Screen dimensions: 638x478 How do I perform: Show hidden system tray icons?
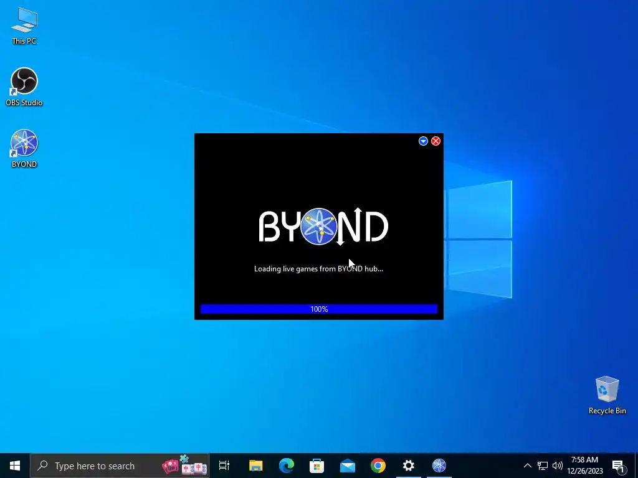coord(527,466)
